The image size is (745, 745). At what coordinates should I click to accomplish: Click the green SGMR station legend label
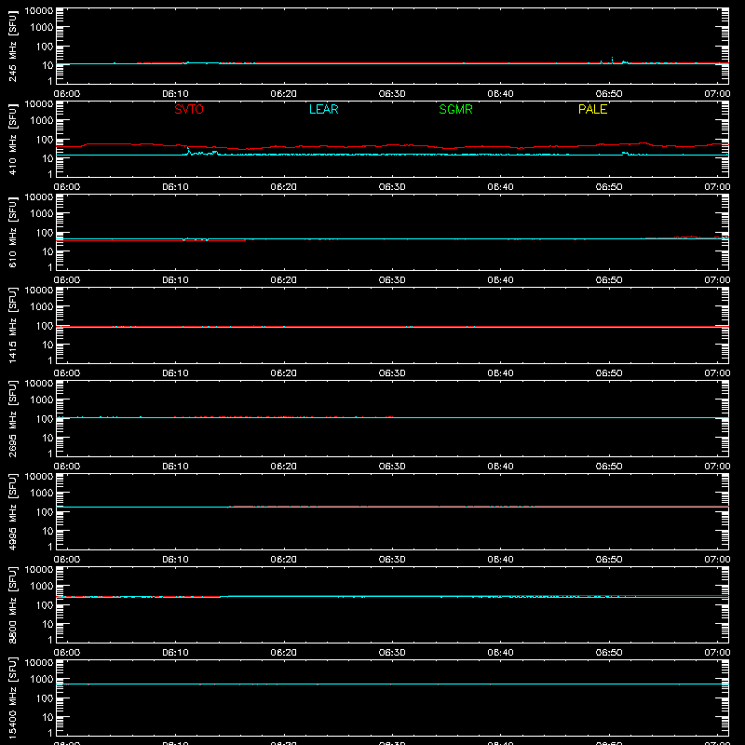coord(455,109)
